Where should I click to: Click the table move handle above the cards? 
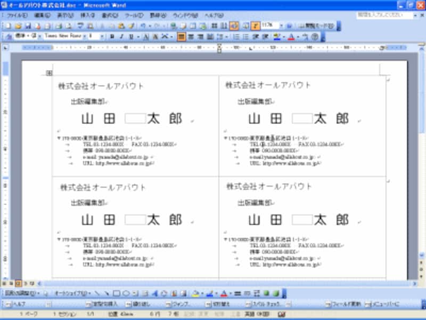point(49,73)
